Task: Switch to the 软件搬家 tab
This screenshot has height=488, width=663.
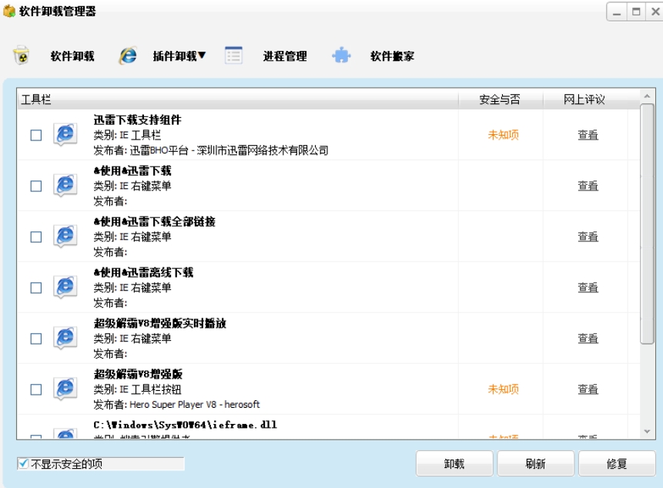Action: click(392, 56)
